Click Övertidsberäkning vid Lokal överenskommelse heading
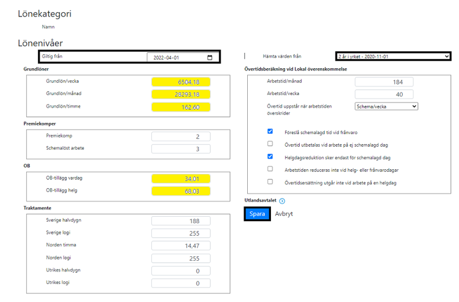 [x=295, y=69]
